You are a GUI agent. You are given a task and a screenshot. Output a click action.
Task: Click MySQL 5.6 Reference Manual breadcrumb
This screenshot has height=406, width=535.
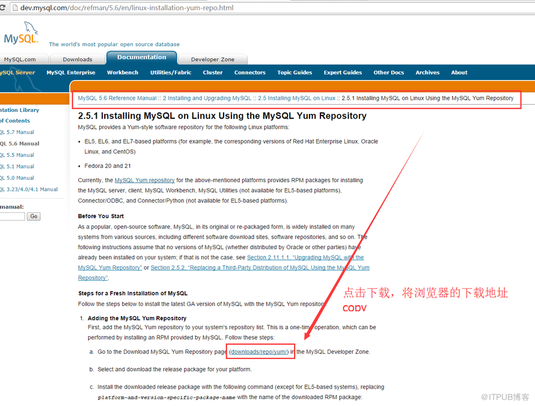click(x=117, y=98)
